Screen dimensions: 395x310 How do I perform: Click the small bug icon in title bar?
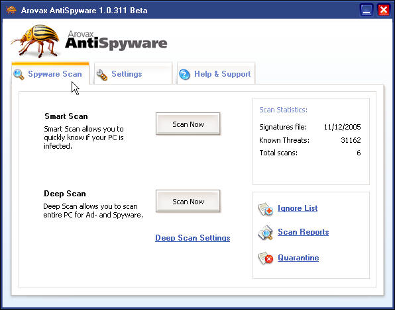[x=11, y=10]
